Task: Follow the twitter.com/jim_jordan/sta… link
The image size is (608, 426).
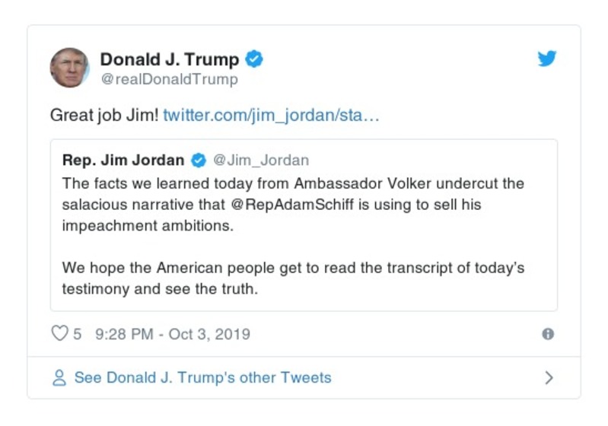Action: 271,116
